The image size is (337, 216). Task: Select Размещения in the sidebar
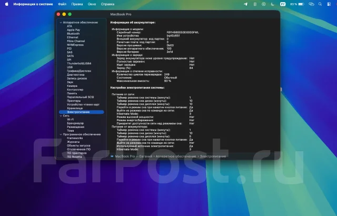[75, 127]
